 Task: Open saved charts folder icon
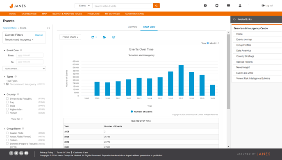(104, 37)
